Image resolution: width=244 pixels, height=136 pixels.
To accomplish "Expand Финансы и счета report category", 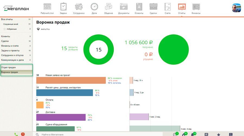I will [10, 46].
